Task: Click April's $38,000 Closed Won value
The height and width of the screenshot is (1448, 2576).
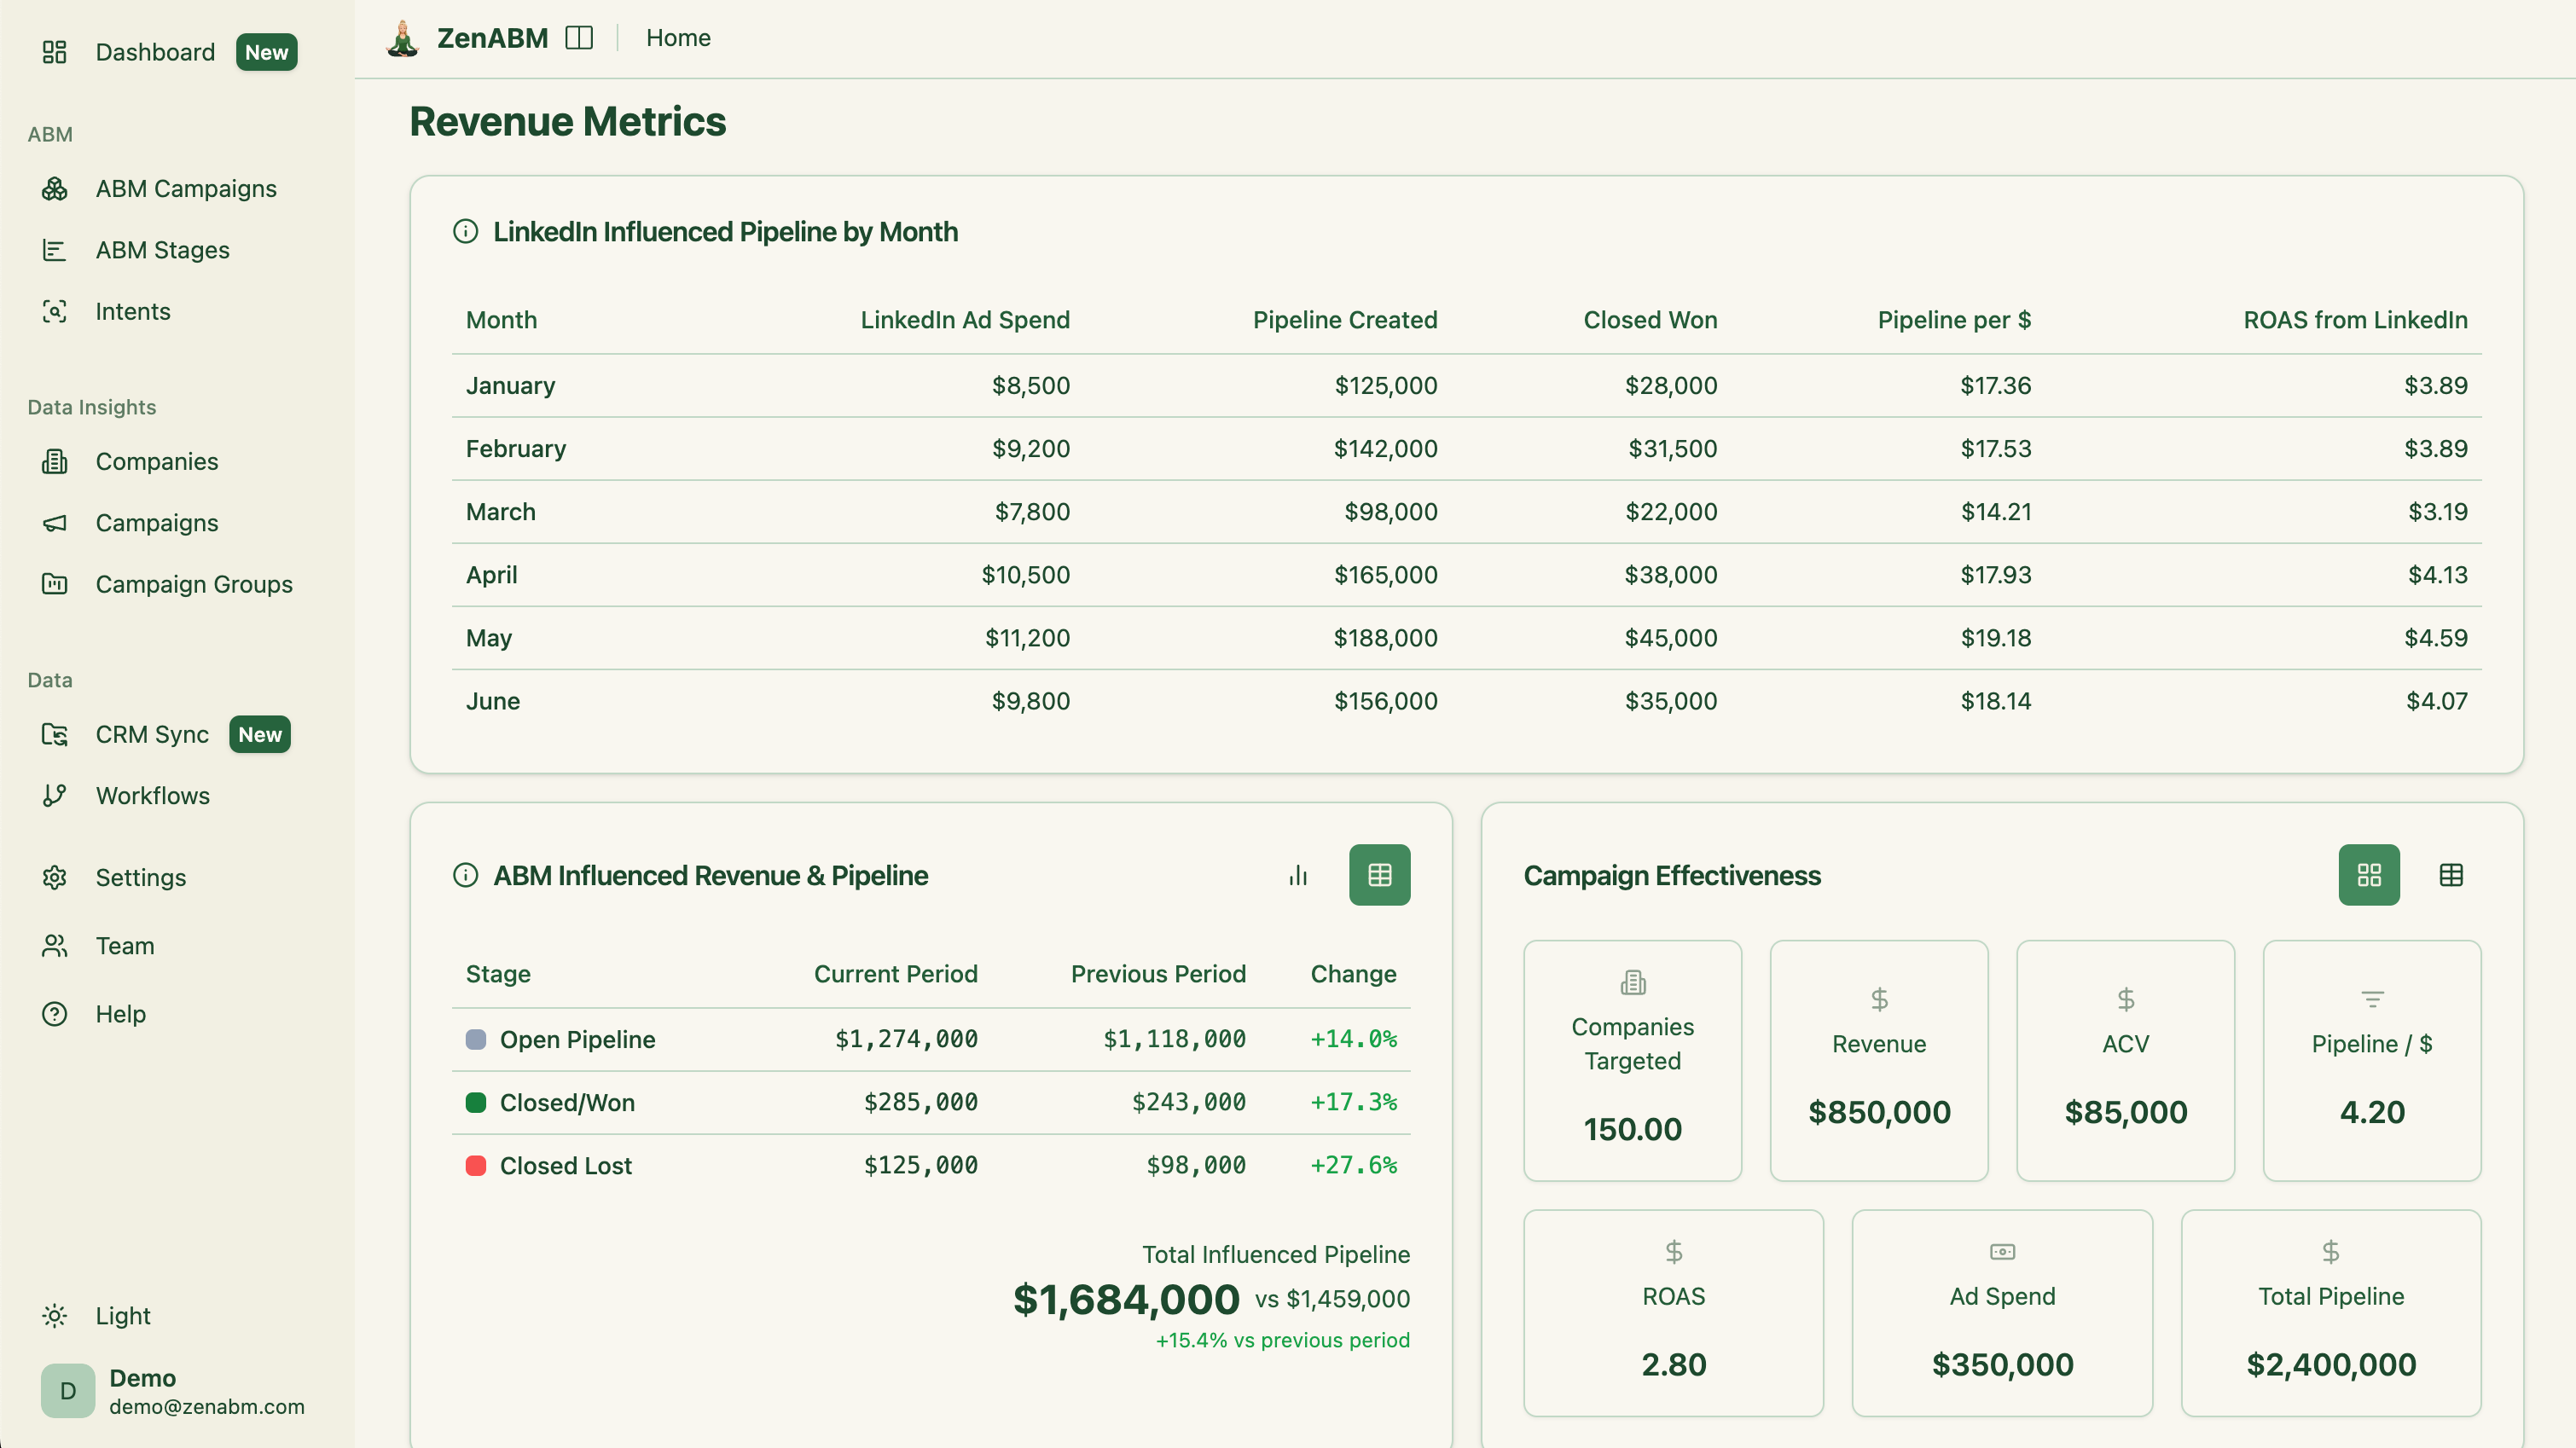Action: pos(1670,574)
